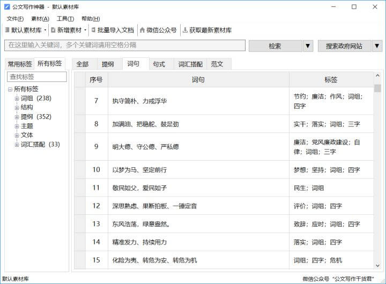The height and width of the screenshot is (284, 386).
Task: Open the 文件(F) menu
Action: click(15, 19)
